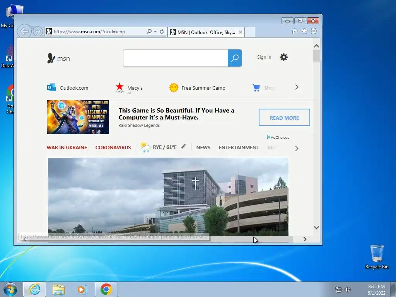The width and height of the screenshot is (396, 297).
Task: Open the WAR IN UKRAINE section
Action: [67, 147]
